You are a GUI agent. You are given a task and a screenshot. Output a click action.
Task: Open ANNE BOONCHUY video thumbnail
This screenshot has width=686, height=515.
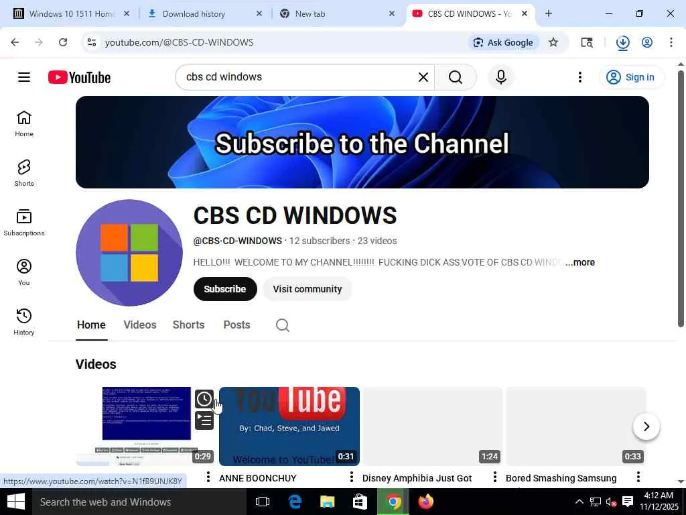point(289,426)
